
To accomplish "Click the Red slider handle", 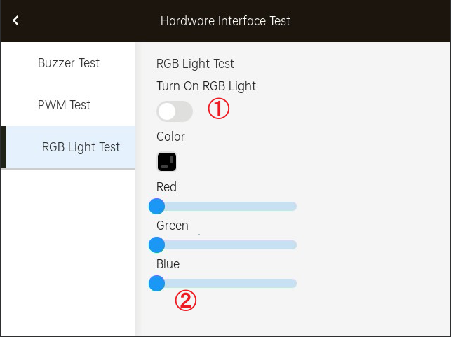I will coord(156,206).
